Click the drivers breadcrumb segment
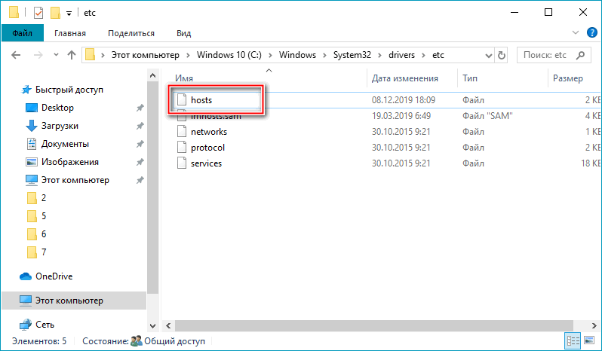 click(x=401, y=55)
